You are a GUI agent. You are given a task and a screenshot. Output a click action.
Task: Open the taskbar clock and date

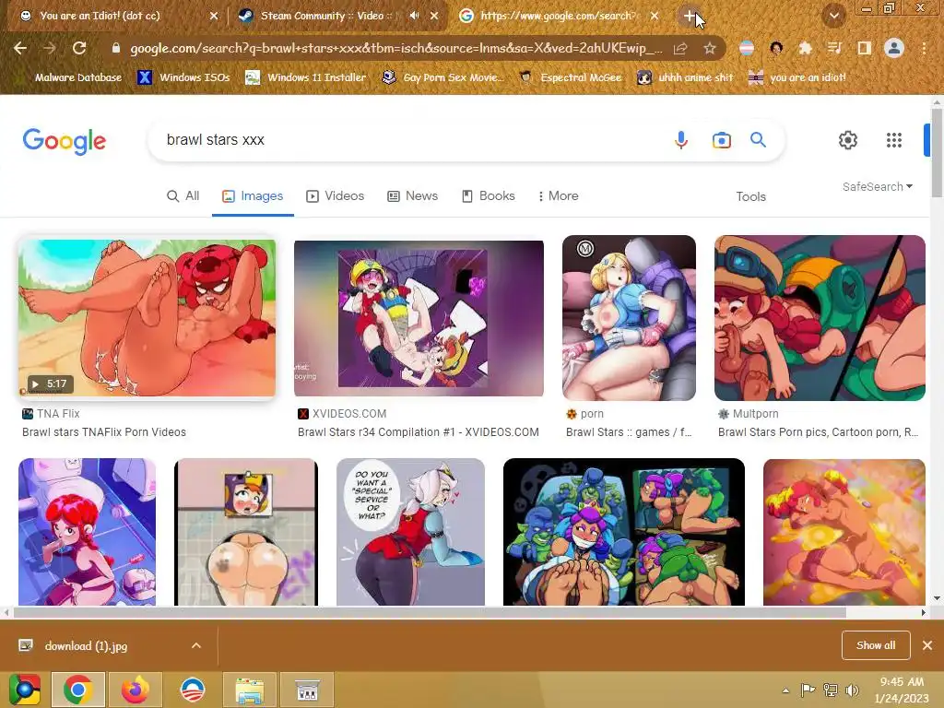pos(901,690)
